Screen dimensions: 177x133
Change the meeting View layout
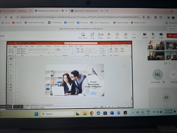click(126, 35)
